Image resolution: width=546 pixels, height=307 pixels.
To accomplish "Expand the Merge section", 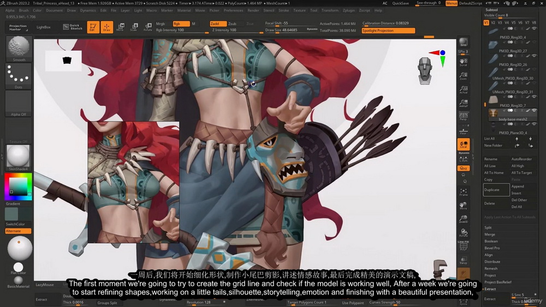I will pyautogui.click(x=489, y=234).
